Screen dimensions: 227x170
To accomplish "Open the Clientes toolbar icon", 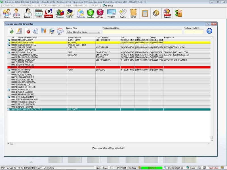I will click(x=7, y=13).
